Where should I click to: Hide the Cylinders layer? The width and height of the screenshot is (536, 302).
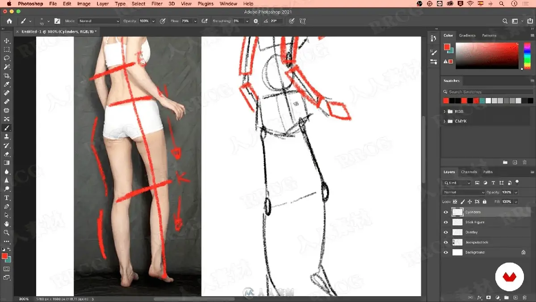coord(446,212)
